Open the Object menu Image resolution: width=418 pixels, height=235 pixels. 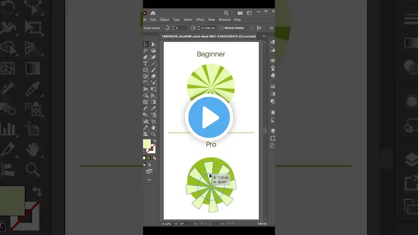pyautogui.click(x=165, y=20)
